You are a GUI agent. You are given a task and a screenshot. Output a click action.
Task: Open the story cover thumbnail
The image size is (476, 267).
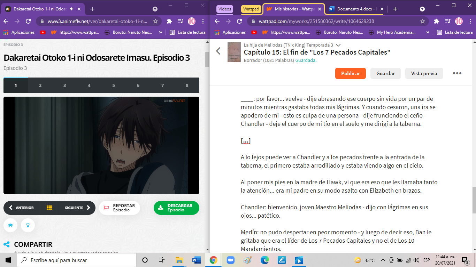click(234, 52)
